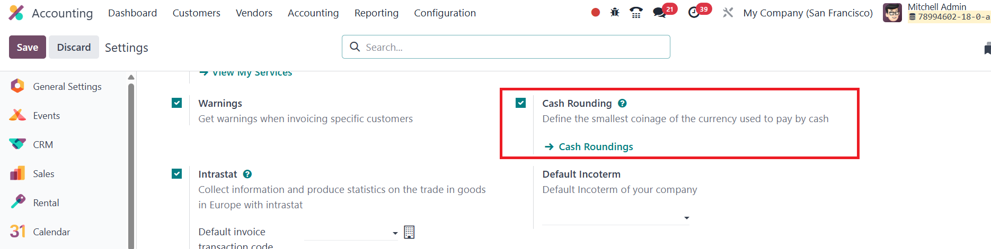Expand the Default Incoterm dropdown
This screenshot has width=991, height=249.
[616, 218]
